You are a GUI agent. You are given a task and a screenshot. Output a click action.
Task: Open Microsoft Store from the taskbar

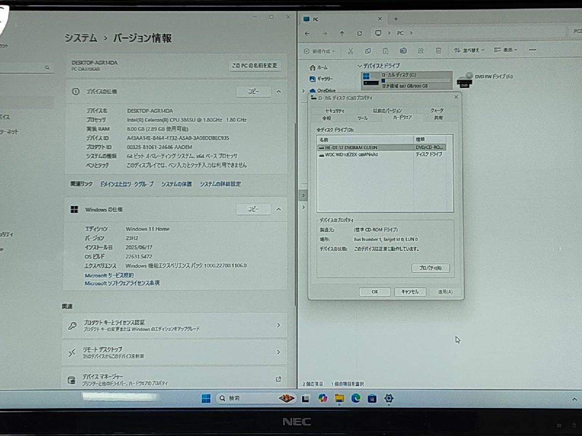[372, 398]
